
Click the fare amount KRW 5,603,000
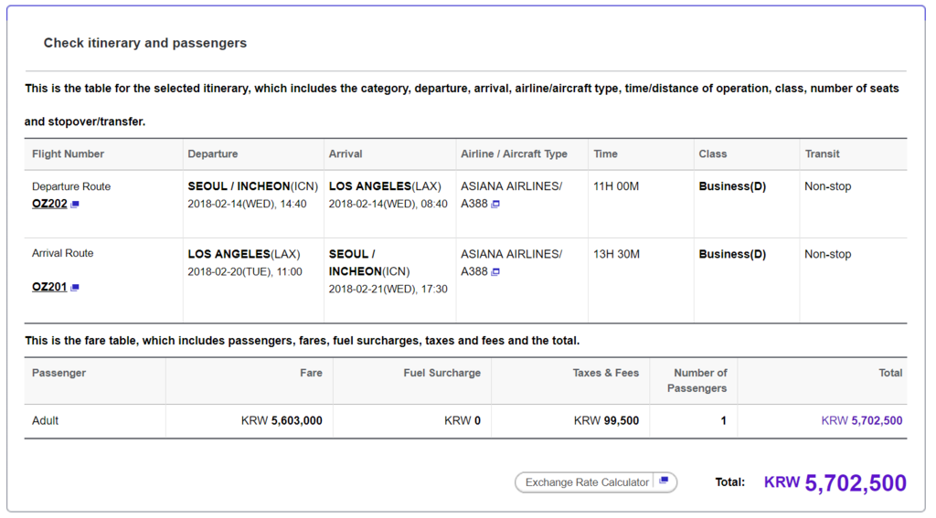[282, 421]
